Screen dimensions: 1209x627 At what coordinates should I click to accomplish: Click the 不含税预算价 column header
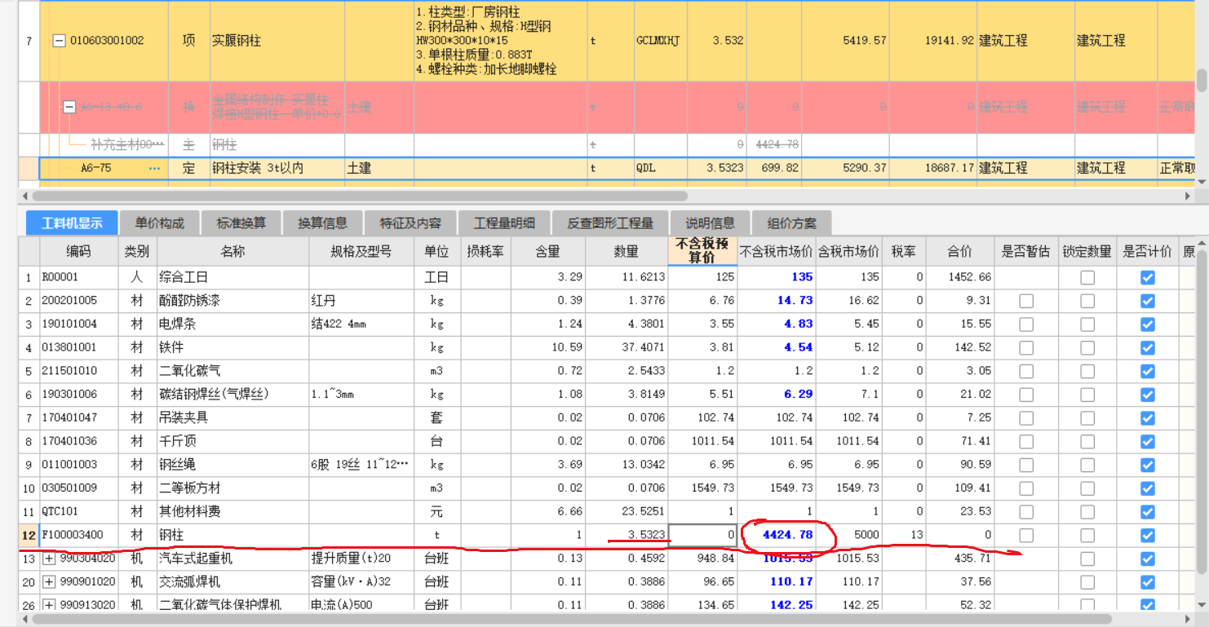(702, 251)
